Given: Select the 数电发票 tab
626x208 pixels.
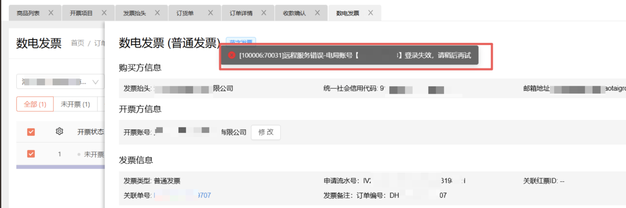Looking at the screenshot, I should [x=348, y=13].
